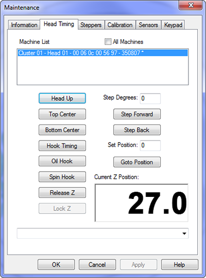Click Step Back button
This screenshot has width=206, height=278.
coord(137,130)
